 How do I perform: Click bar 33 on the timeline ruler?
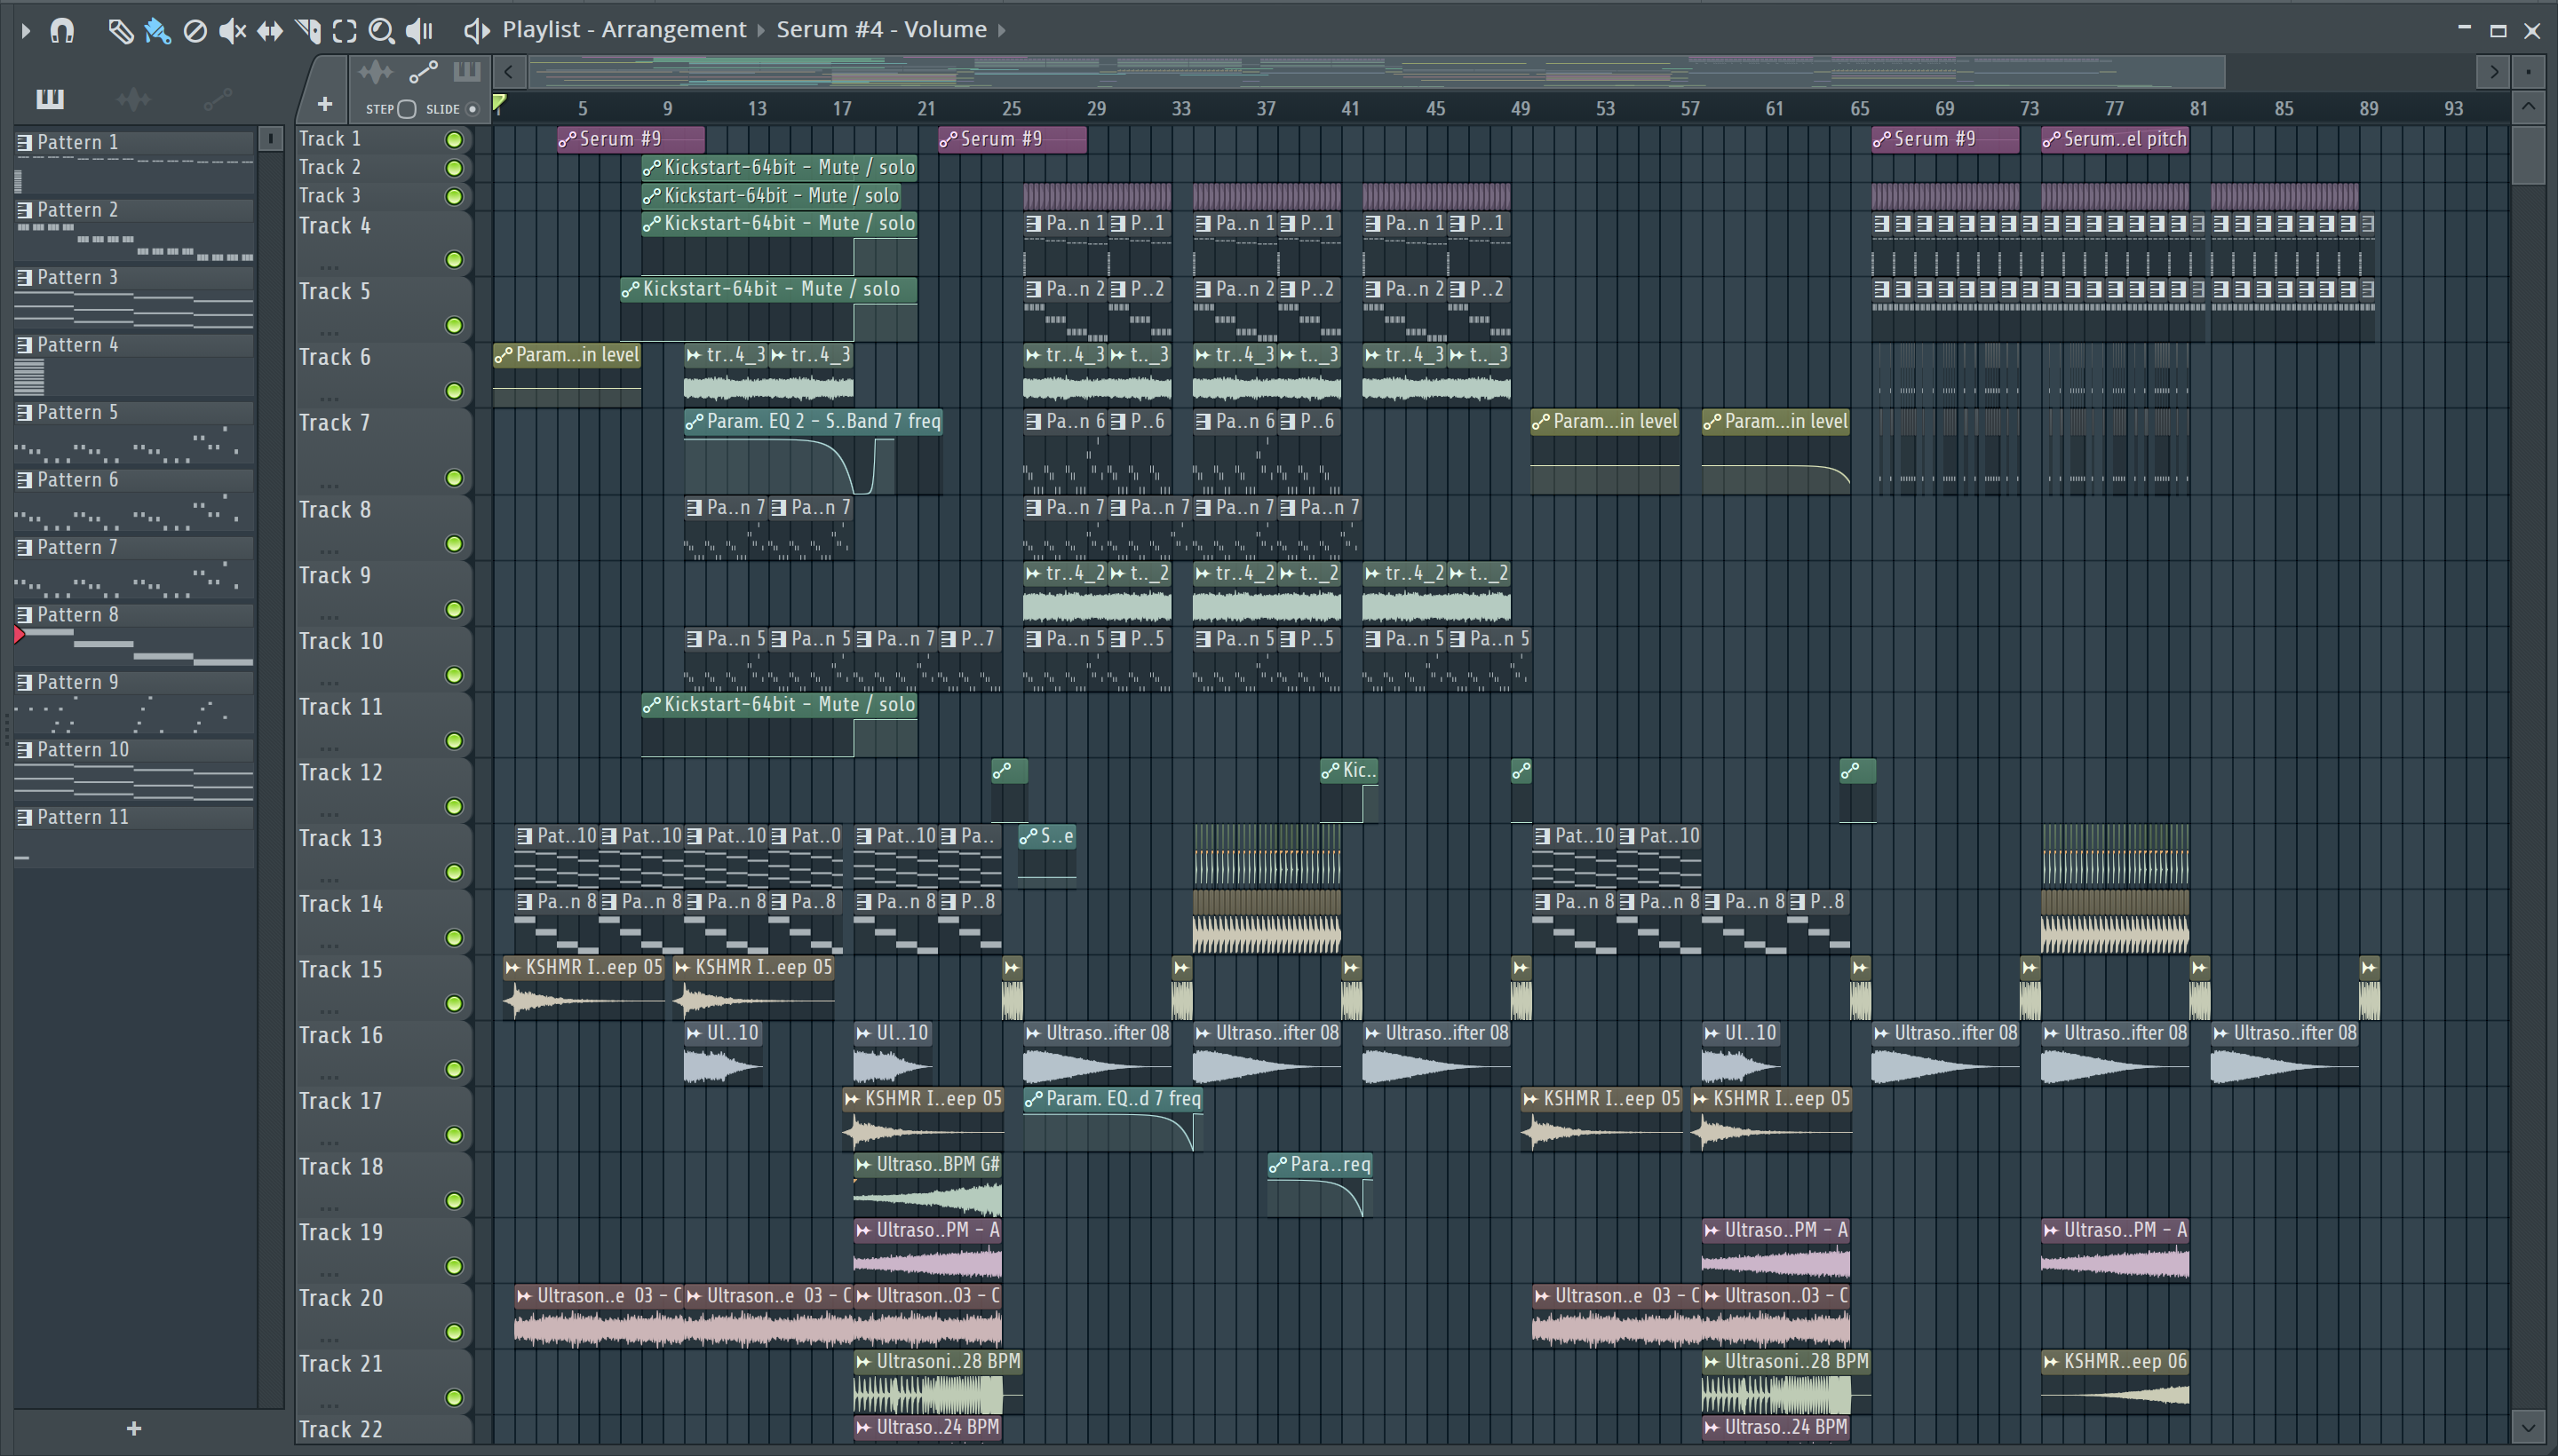pos(1181,108)
